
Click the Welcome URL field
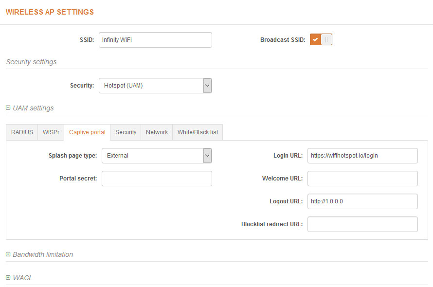pos(362,179)
